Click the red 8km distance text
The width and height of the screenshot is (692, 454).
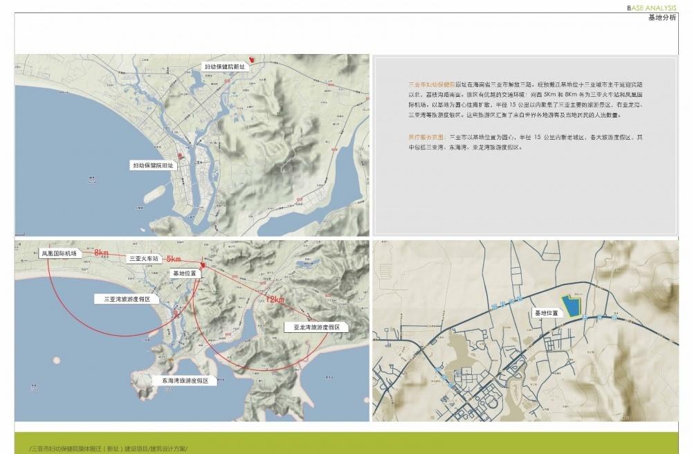[102, 253]
